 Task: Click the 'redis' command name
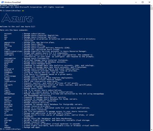(x=7, y=108)
